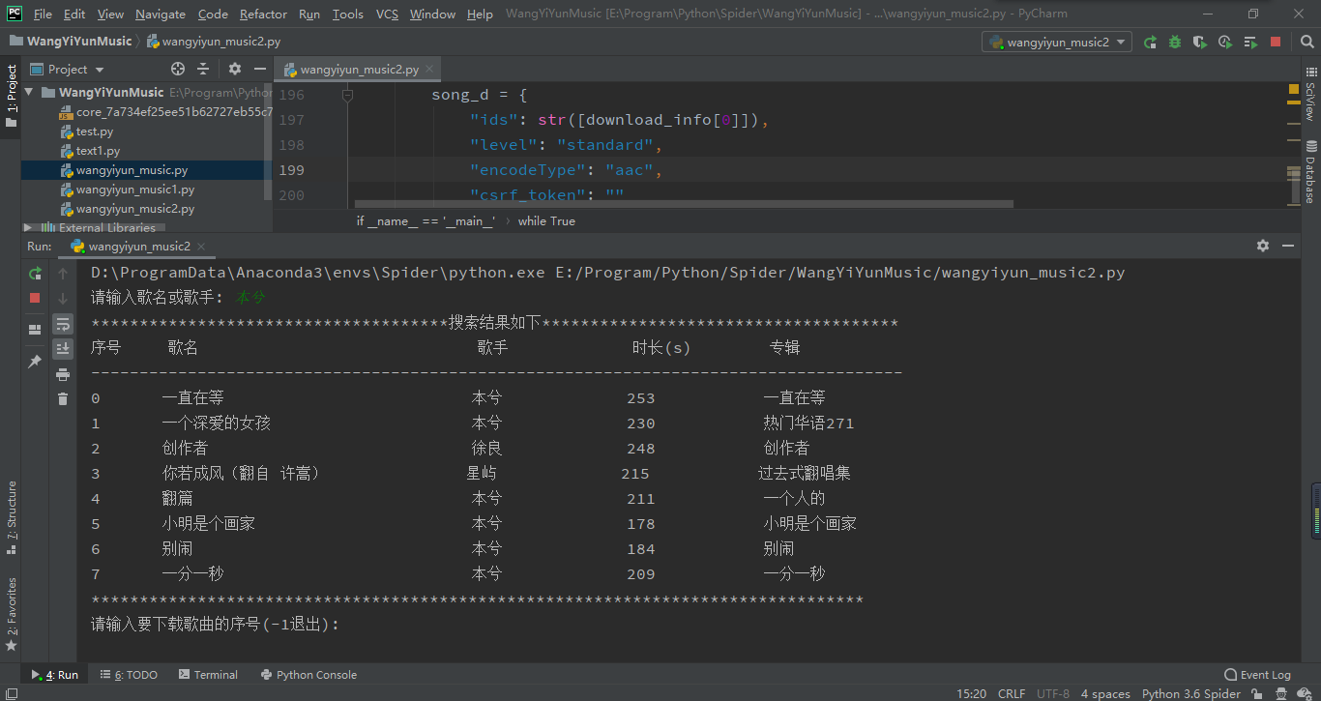1321x701 pixels.
Task: Run concurrently with the top toolbar icon
Action: tap(1250, 43)
